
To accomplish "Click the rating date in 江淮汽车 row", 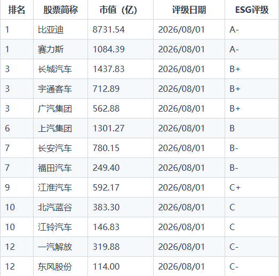I will 181,188.
